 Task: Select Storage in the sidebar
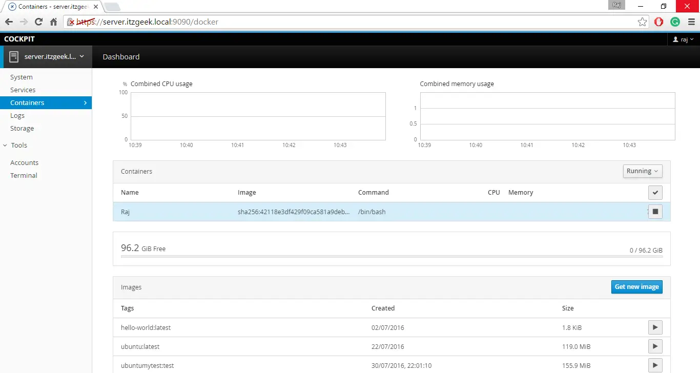[x=22, y=129]
